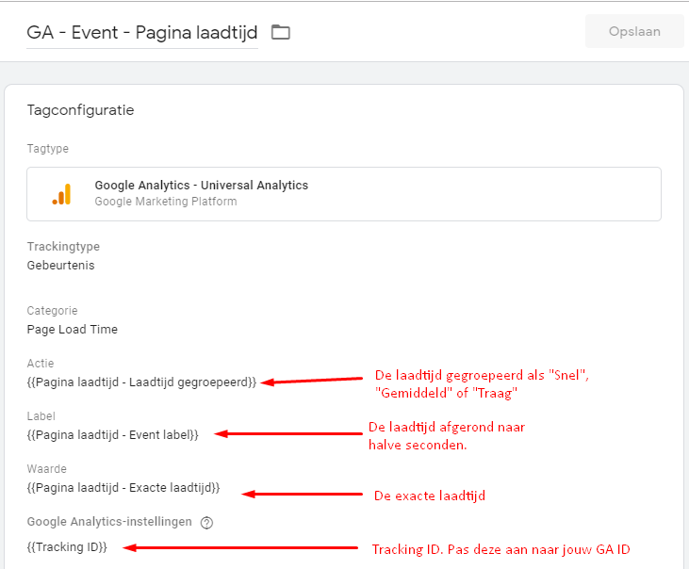Click the Google Analytics bar chart logo
Screen dimensions: 689x569
point(61,194)
